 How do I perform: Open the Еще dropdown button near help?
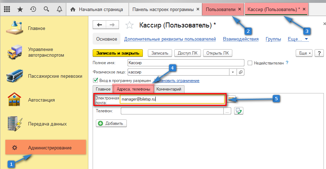coord(305,53)
